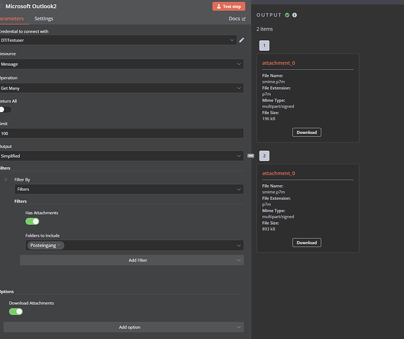Click the attachment_0 heading of item 1
404x339 pixels.
click(x=278, y=63)
